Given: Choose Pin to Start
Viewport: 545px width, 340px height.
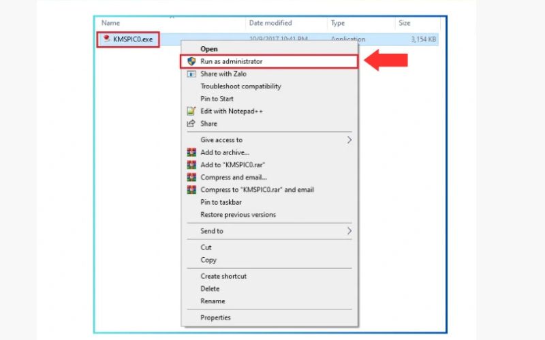Looking at the screenshot, I should [217, 99].
